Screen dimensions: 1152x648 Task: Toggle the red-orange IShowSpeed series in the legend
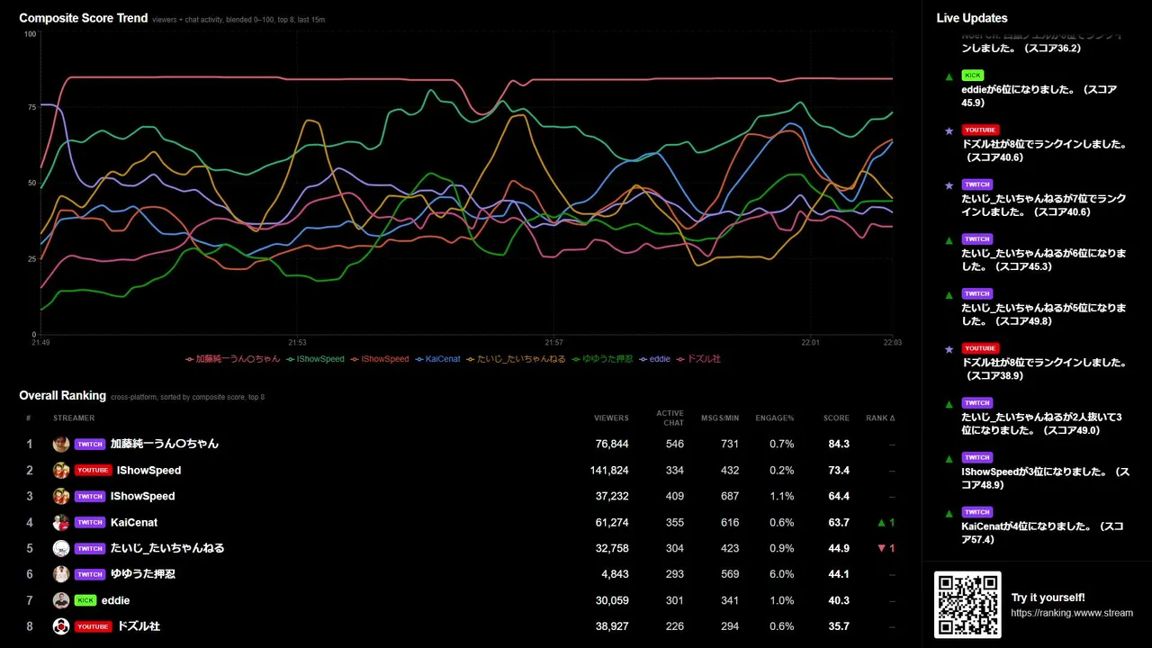380,359
